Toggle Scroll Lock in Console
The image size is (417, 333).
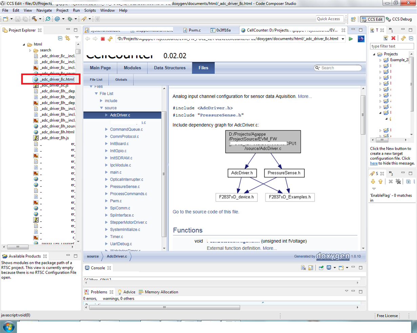click(x=311, y=268)
